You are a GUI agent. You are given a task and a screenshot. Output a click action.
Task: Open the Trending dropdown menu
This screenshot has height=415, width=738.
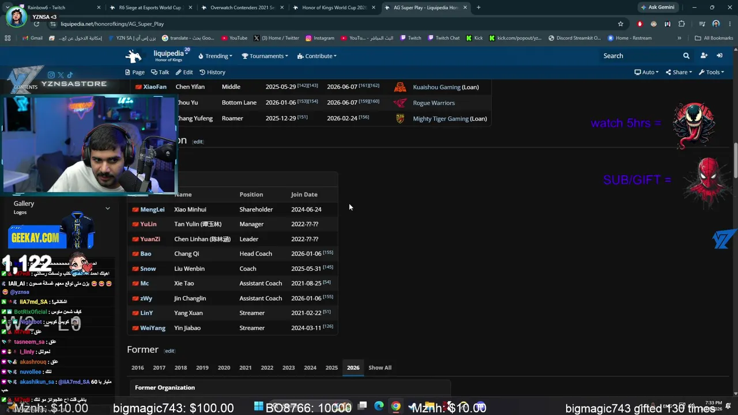pos(215,56)
